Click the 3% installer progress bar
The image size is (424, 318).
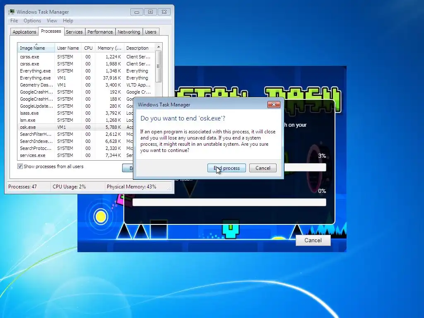tap(305, 167)
